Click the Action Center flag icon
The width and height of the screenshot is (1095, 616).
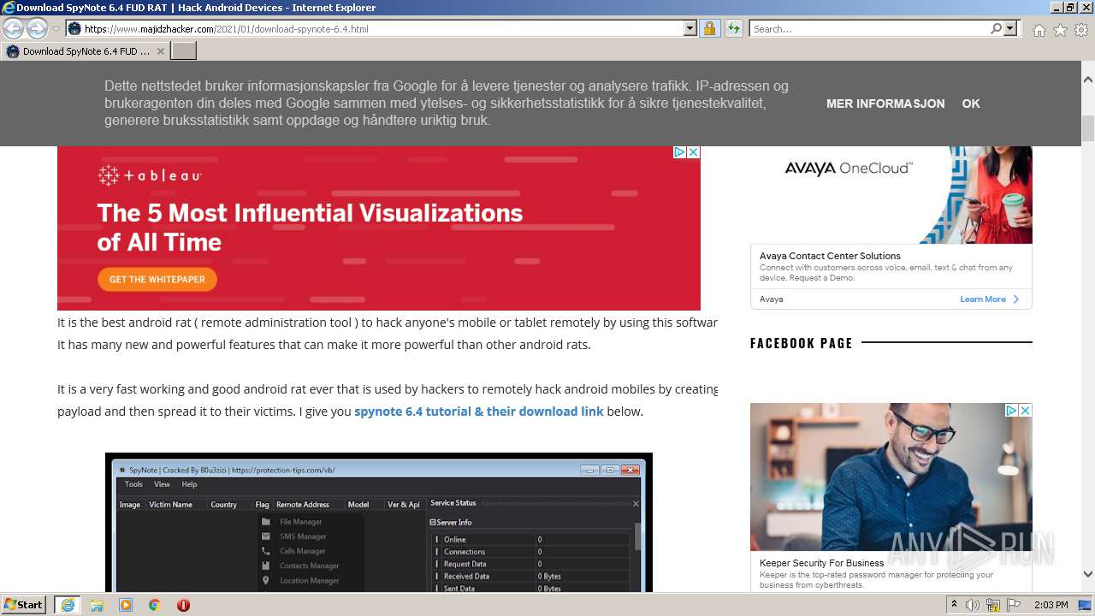tap(1014, 605)
